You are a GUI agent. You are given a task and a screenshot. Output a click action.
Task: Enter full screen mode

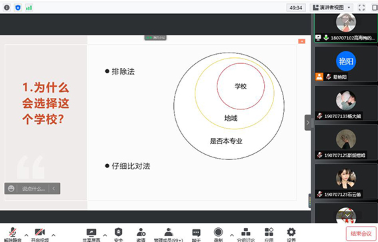(361, 8)
